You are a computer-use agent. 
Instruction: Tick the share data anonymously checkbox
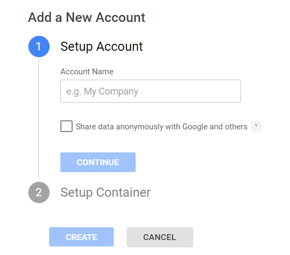pyautogui.click(x=66, y=126)
